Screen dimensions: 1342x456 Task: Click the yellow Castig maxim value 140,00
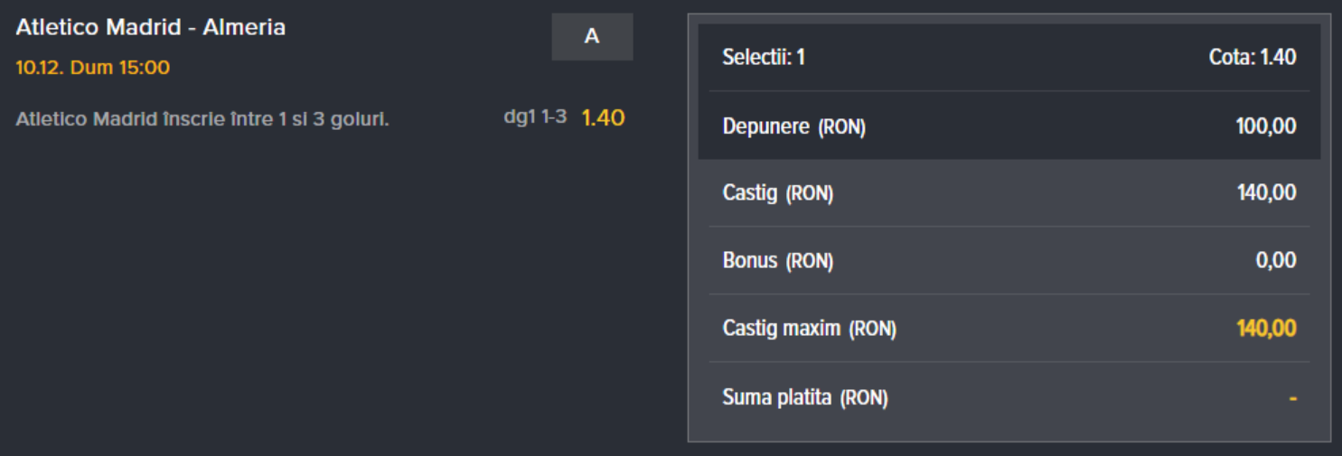click(1267, 328)
